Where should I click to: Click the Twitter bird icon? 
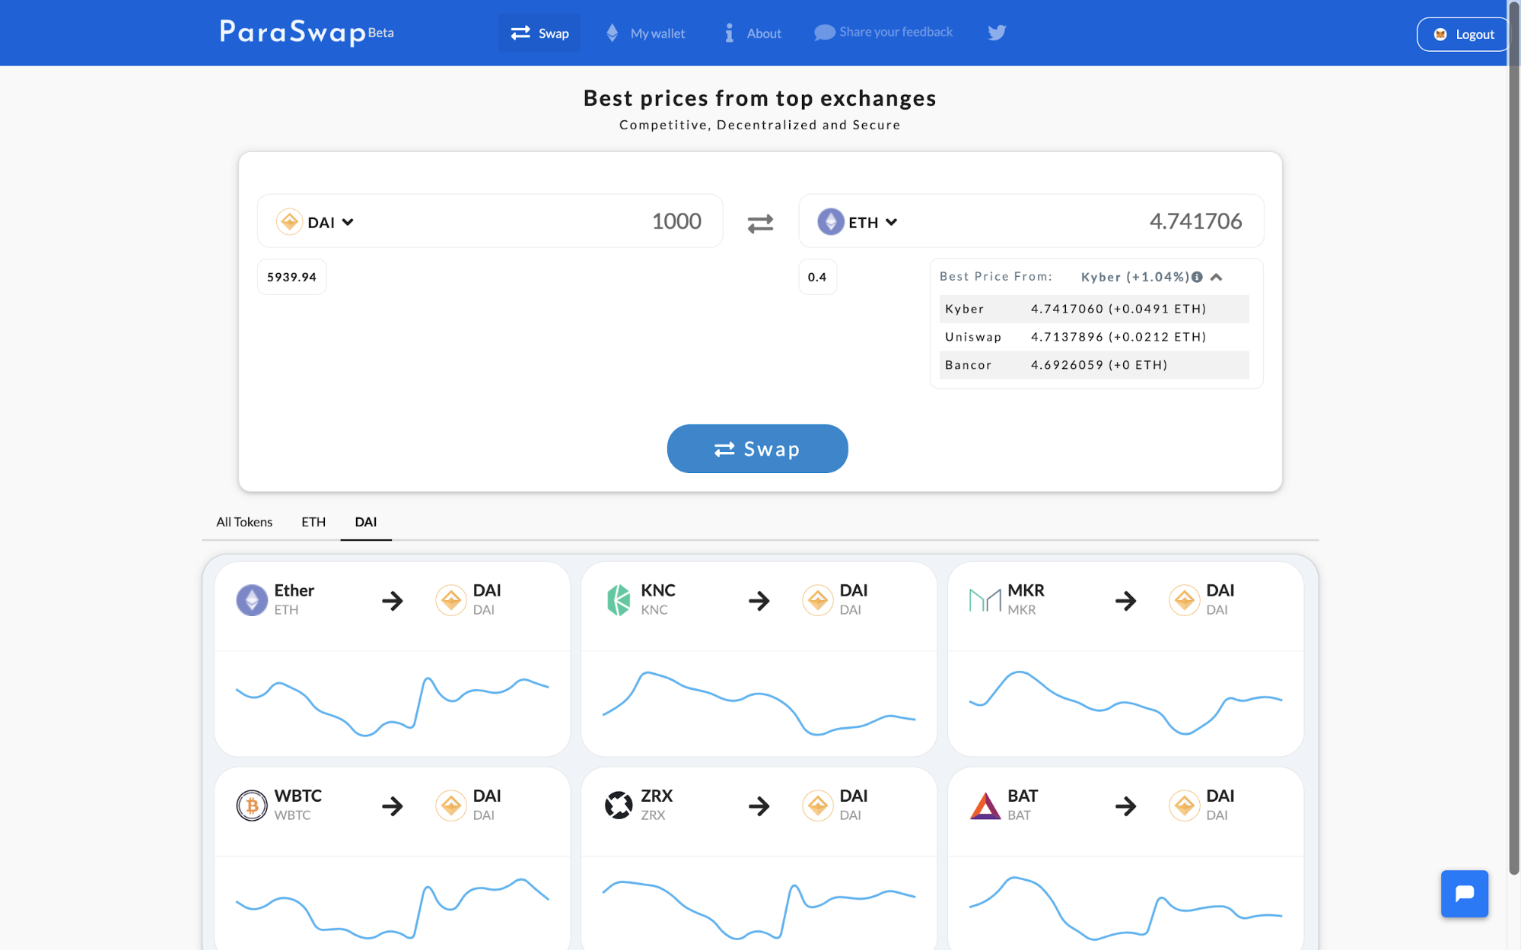point(997,33)
